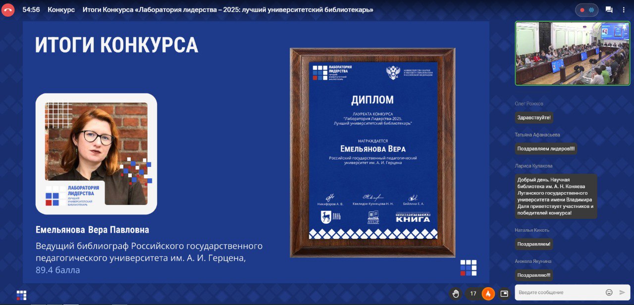
Task: Toggle the chat panel icon
Action: (609, 10)
